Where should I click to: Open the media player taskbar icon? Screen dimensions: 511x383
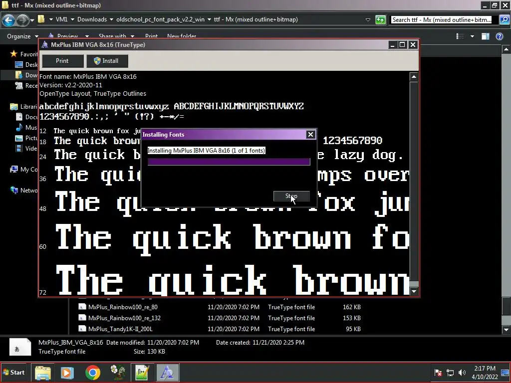click(67, 373)
